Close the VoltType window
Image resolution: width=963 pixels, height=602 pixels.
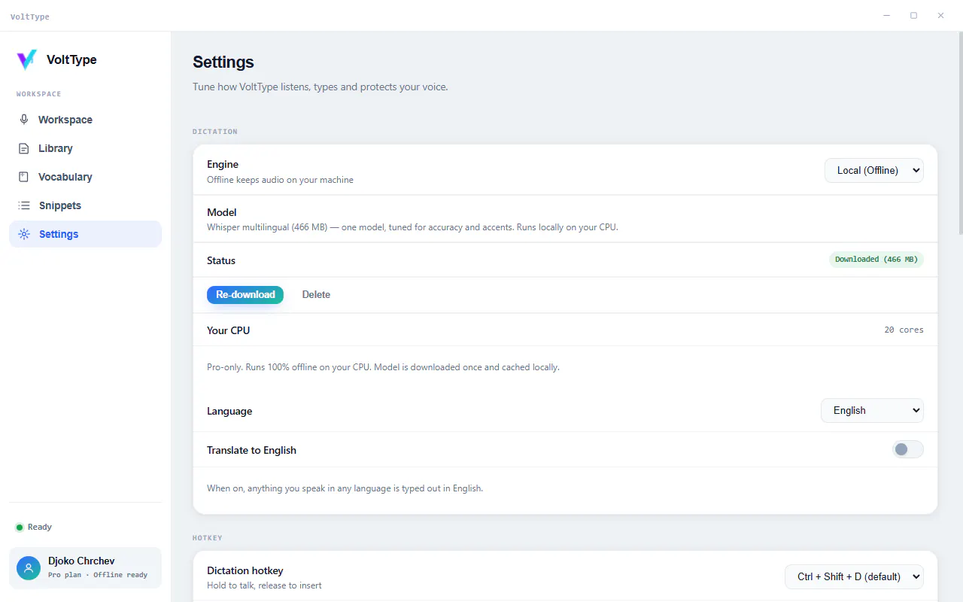tap(940, 16)
